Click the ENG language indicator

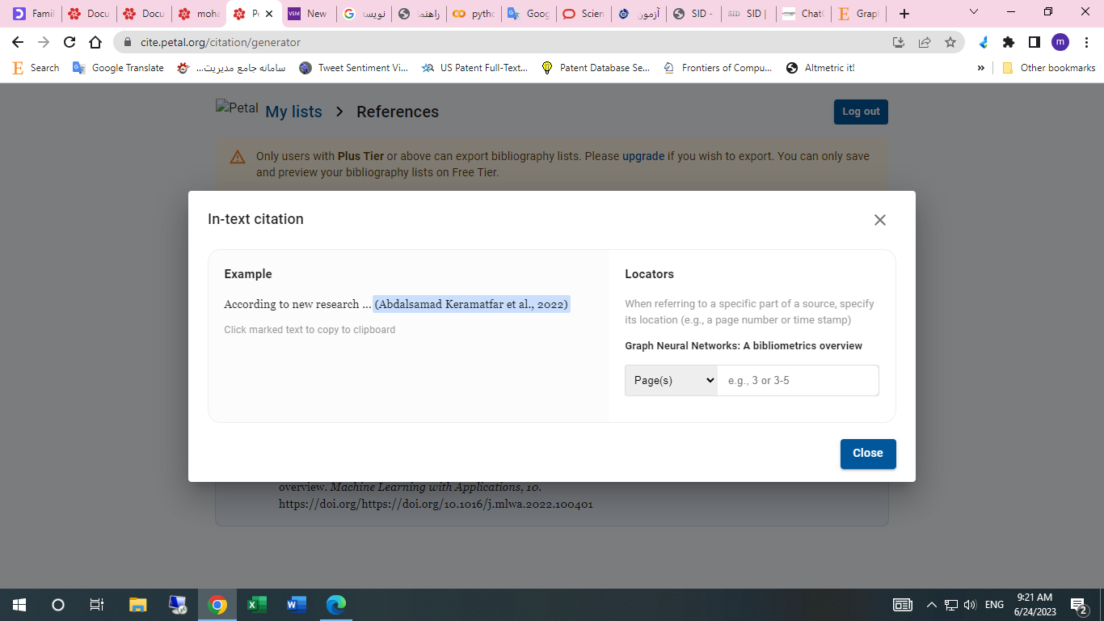tap(995, 605)
